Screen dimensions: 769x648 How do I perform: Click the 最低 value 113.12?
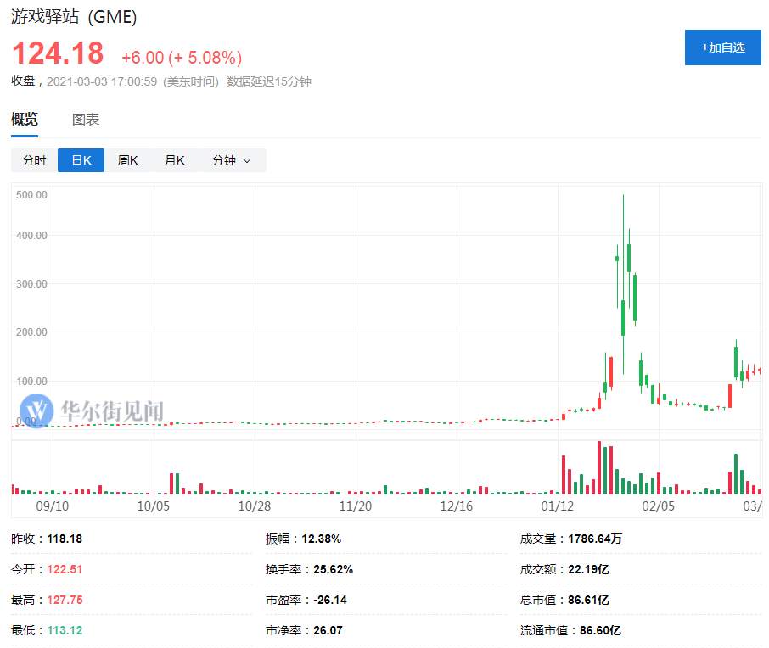point(65,630)
